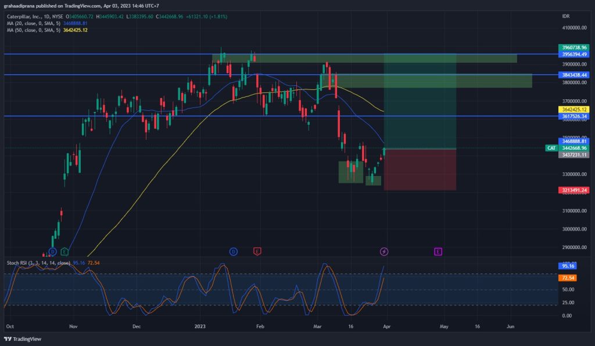Click the 3843438.44 horizontal line label
The width and height of the screenshot is (595, 346).
[574, 75]
